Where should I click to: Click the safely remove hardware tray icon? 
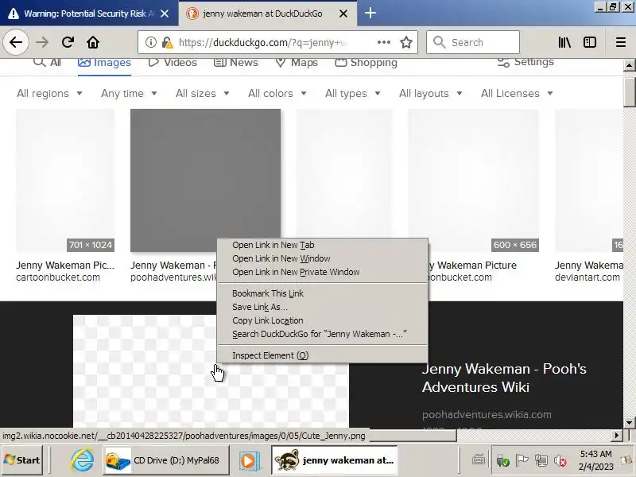coord(502,460)
